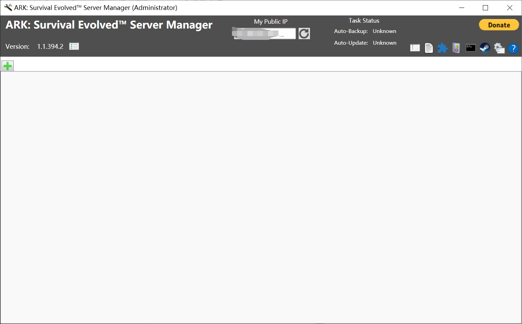Open the blue question mark help icon
The height and width of the screenshot is (324, 522).
click(513, 48)
